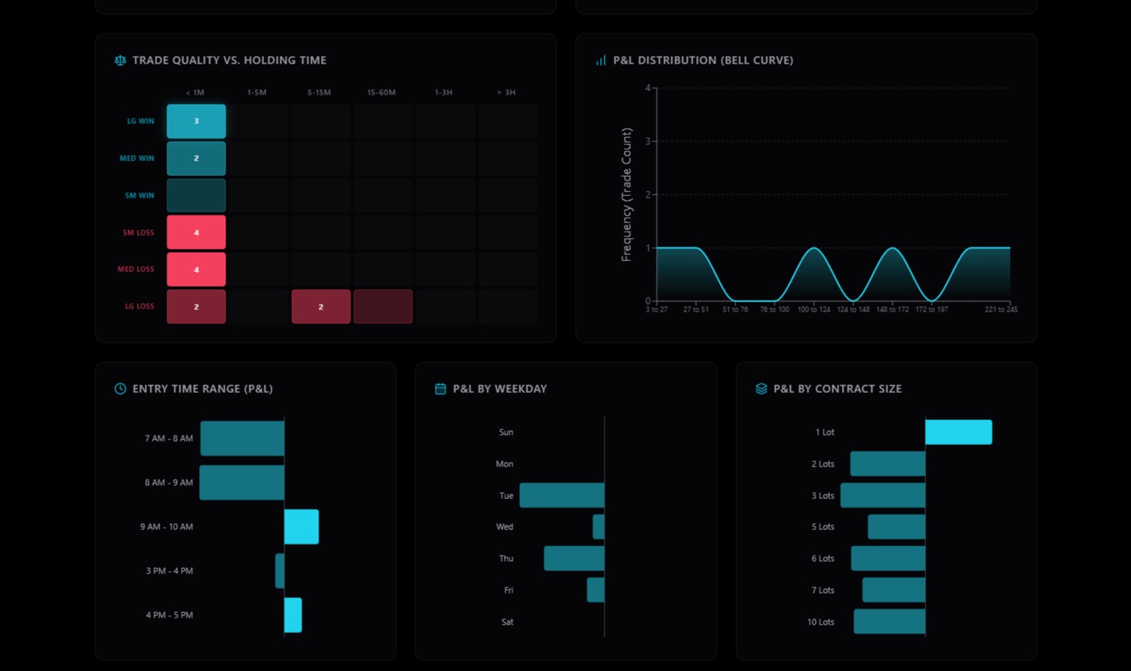Switch to the P&L Distribution (Bell Curve) panel
This screenshot has height=671, width=1131.
click(704, 60)
